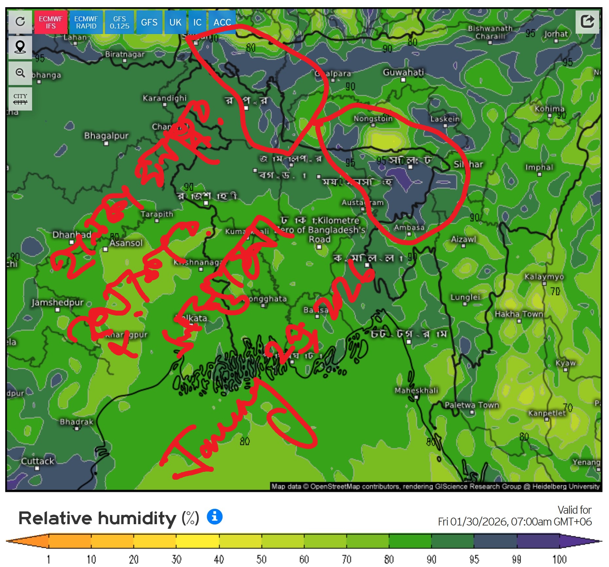Screen dimensions: 609x567
Task: Select the ECMWF IFS model tab
Action: click(x=51, y=22)
